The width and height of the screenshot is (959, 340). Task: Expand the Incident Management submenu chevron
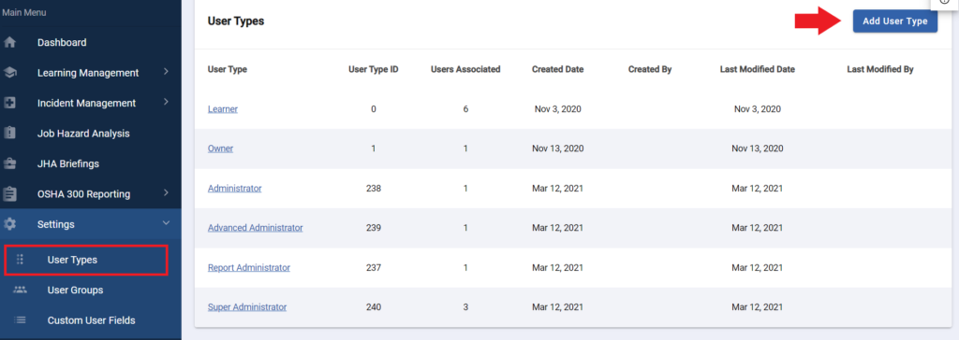click(166, 102)
